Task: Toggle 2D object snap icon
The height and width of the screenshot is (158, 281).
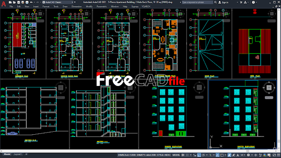Action: tap(222, 155)
